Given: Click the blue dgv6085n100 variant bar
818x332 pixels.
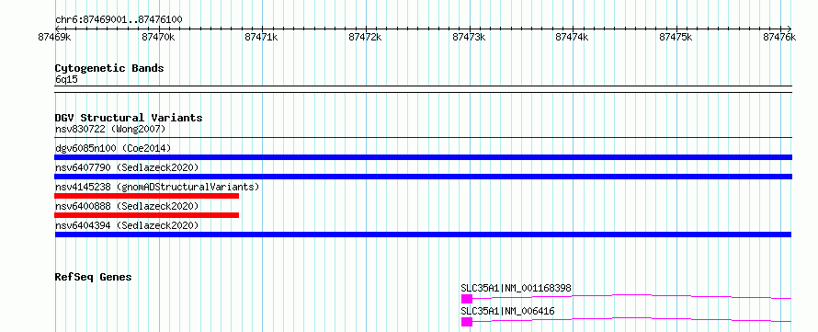Looking at the screenshot, I should click(x=423, y=157).
